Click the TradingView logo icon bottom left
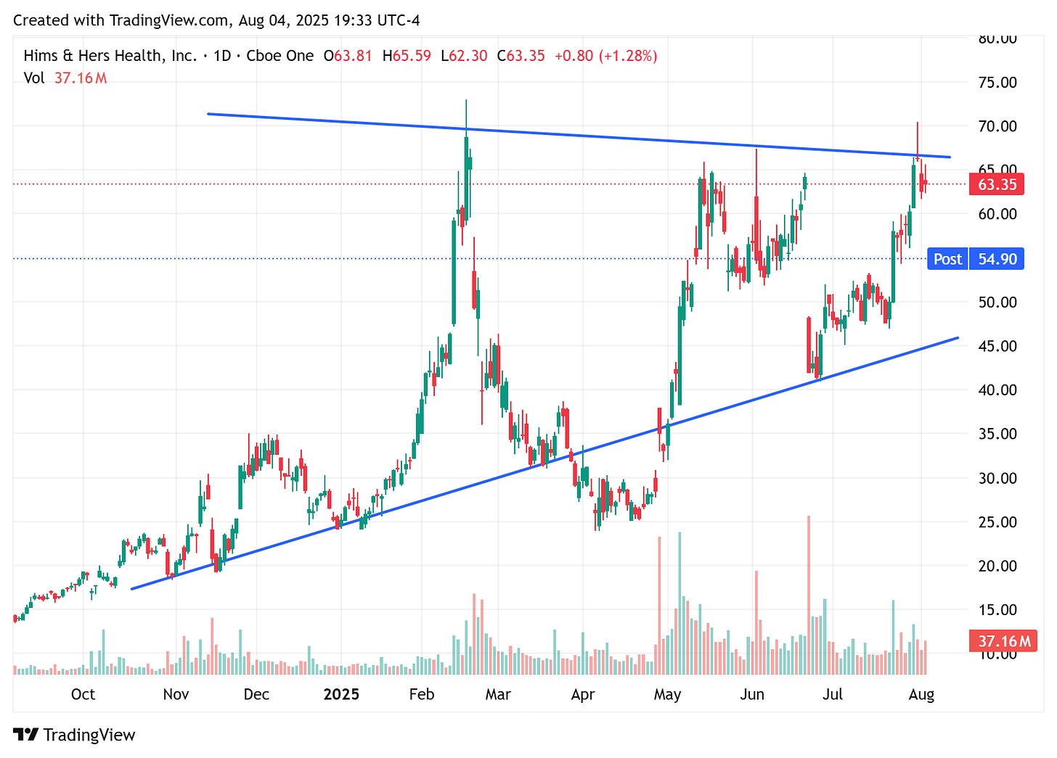1057x758 pixels. pyautogui.click(x=28, y=734)
